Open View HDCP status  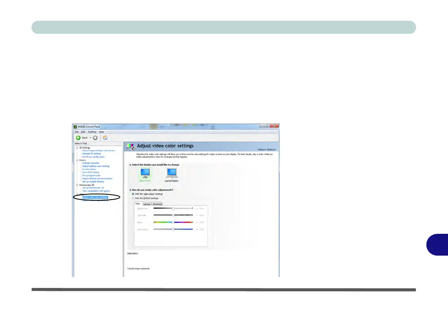(91, 172)
